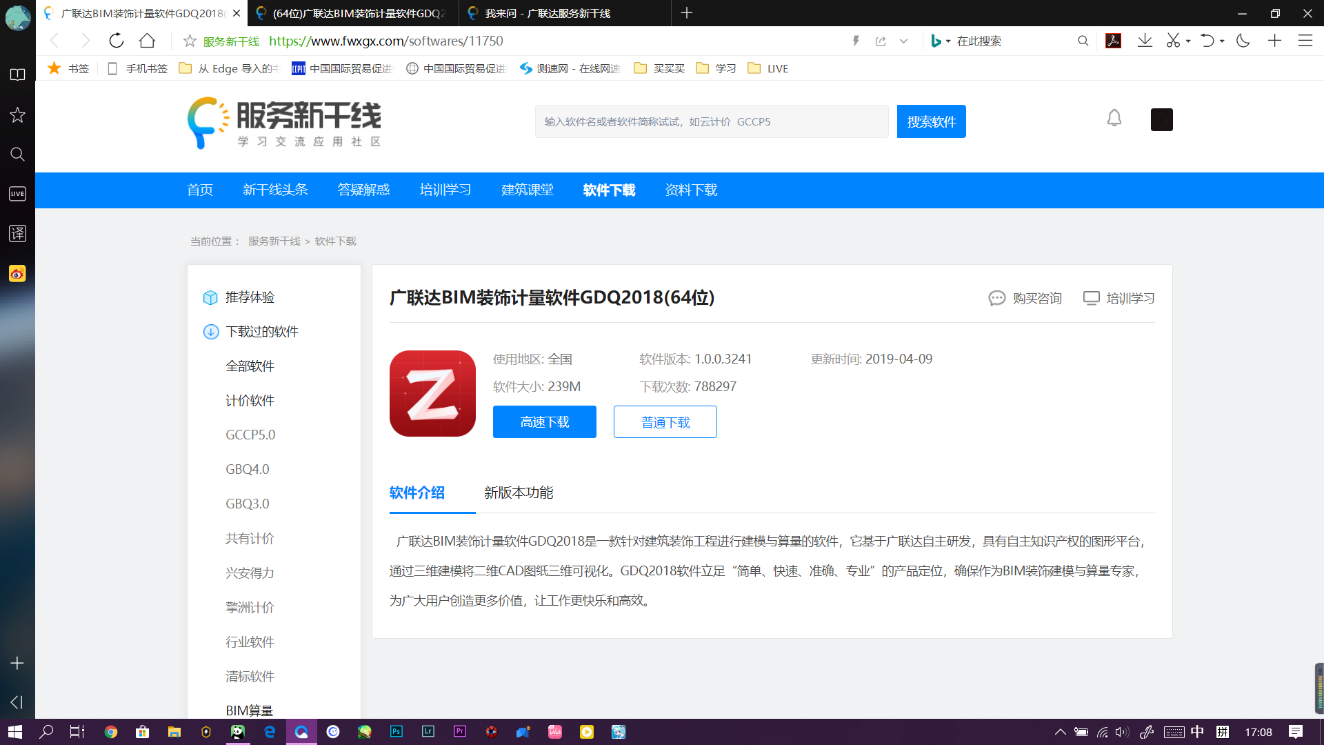Click the lightning speed-mode icon

coord(856,41)
